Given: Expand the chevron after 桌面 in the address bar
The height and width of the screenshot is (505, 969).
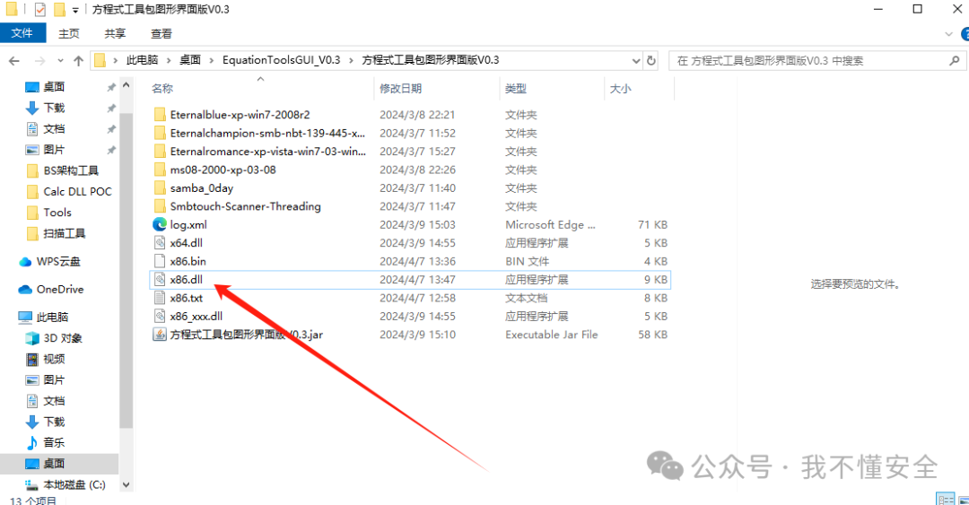Looking at the screenshot, I should click(x=212, y=60).
